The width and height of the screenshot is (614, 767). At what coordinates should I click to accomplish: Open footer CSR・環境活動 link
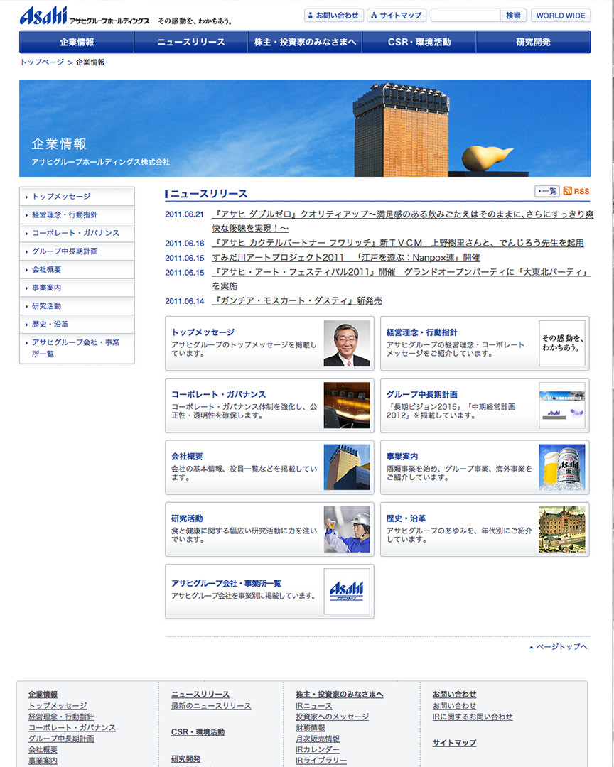click(198, 731)
